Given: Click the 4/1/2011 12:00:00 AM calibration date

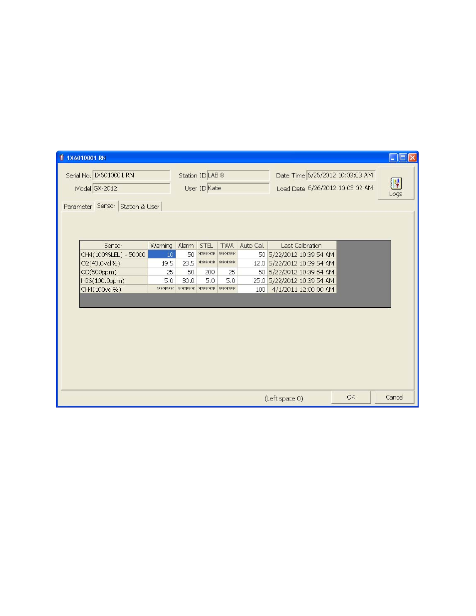Looking at the screenshot, I should click(x=302, y=289).
